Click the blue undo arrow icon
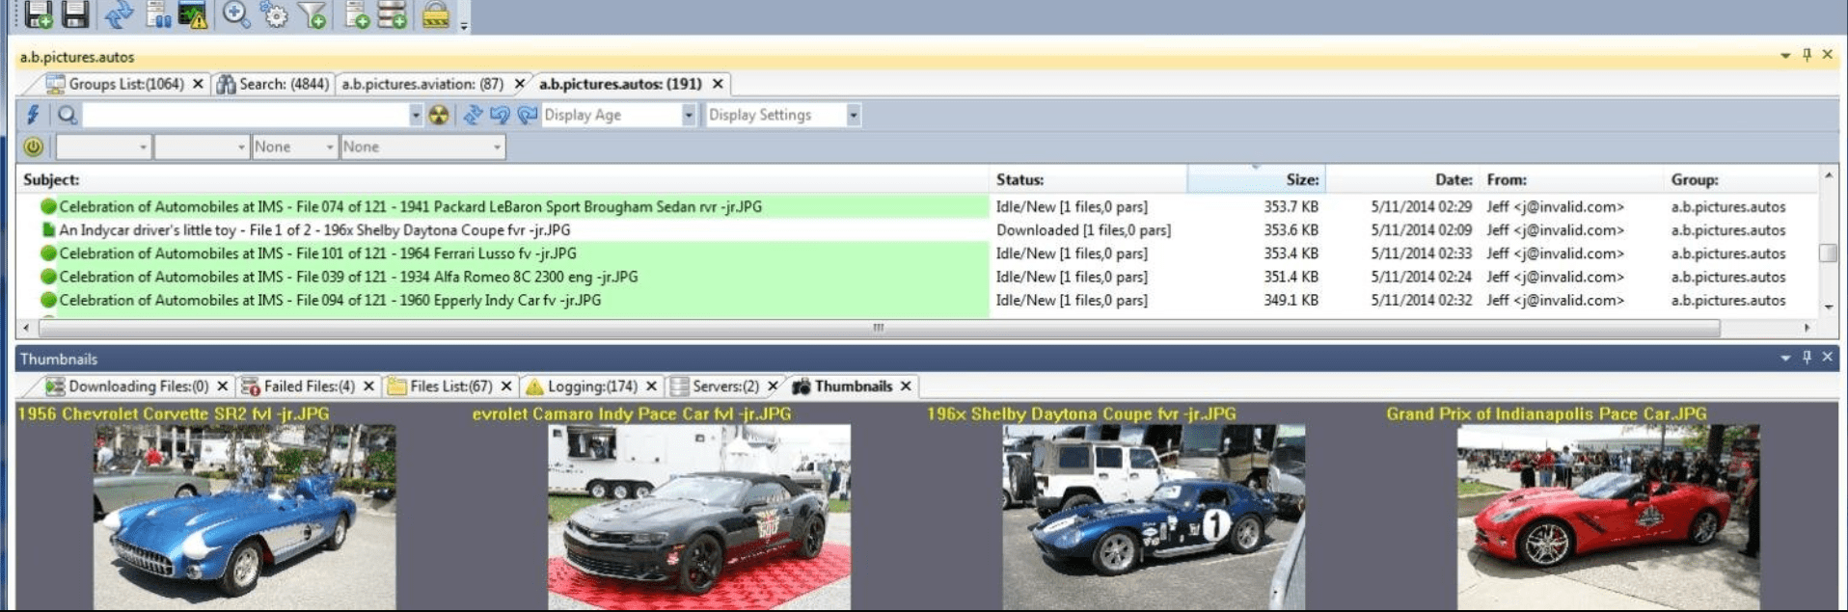This screenshot has width=1848, height=612. pos(500,115)
